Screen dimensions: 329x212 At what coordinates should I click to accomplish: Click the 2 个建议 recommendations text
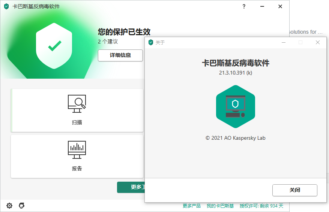pyautogui.click(x=108, y=42)
